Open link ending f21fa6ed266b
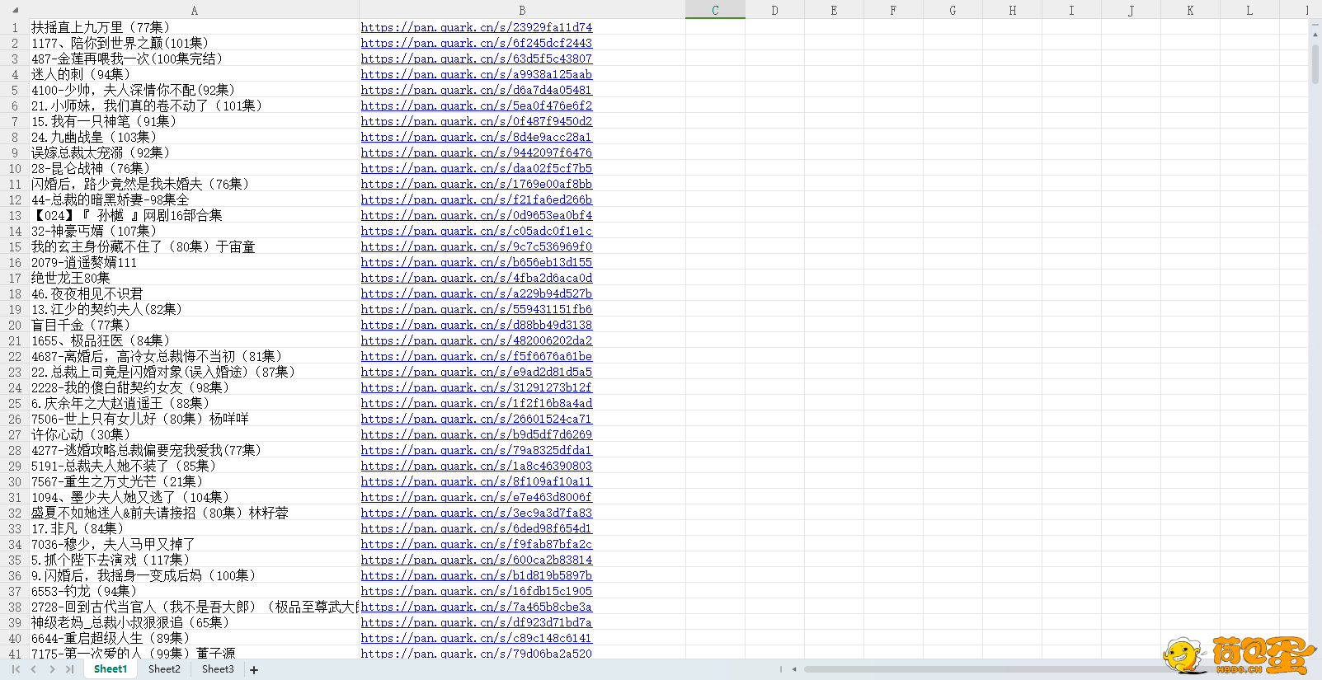Image resolution: width=1322 pixels, height=680 pixels. pyautogui.click(x=477, y=199)
